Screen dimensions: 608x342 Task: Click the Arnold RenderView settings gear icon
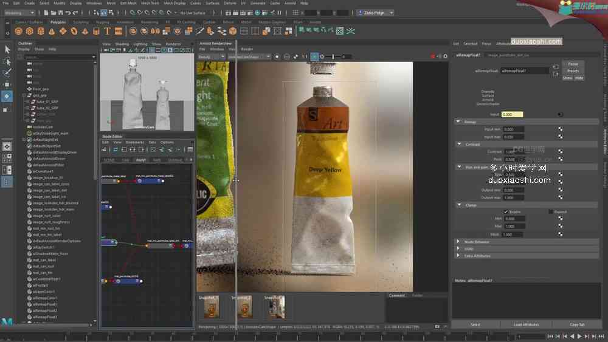(x=445, y=56)
